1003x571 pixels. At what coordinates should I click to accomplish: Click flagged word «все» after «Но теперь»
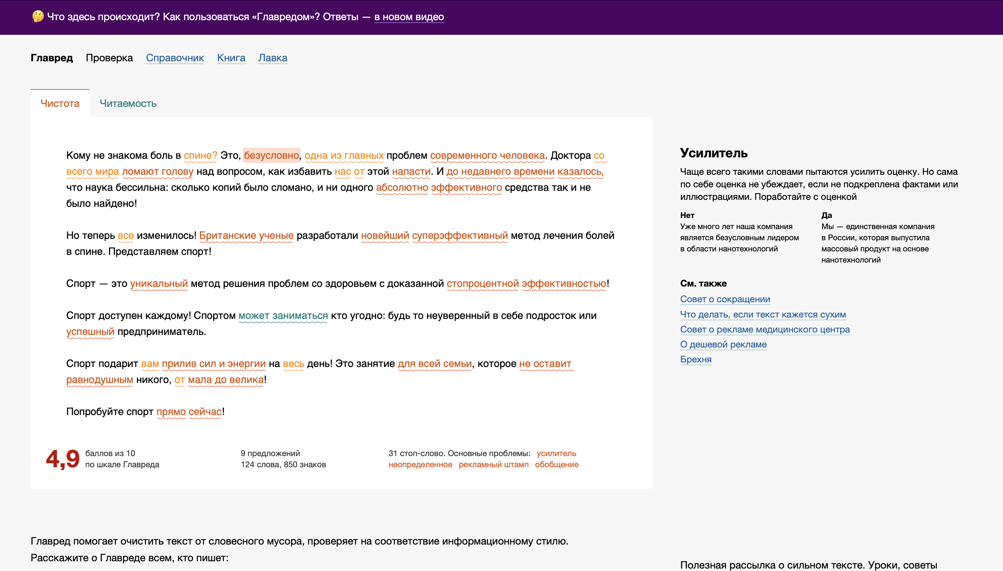[x=125, y=235]
